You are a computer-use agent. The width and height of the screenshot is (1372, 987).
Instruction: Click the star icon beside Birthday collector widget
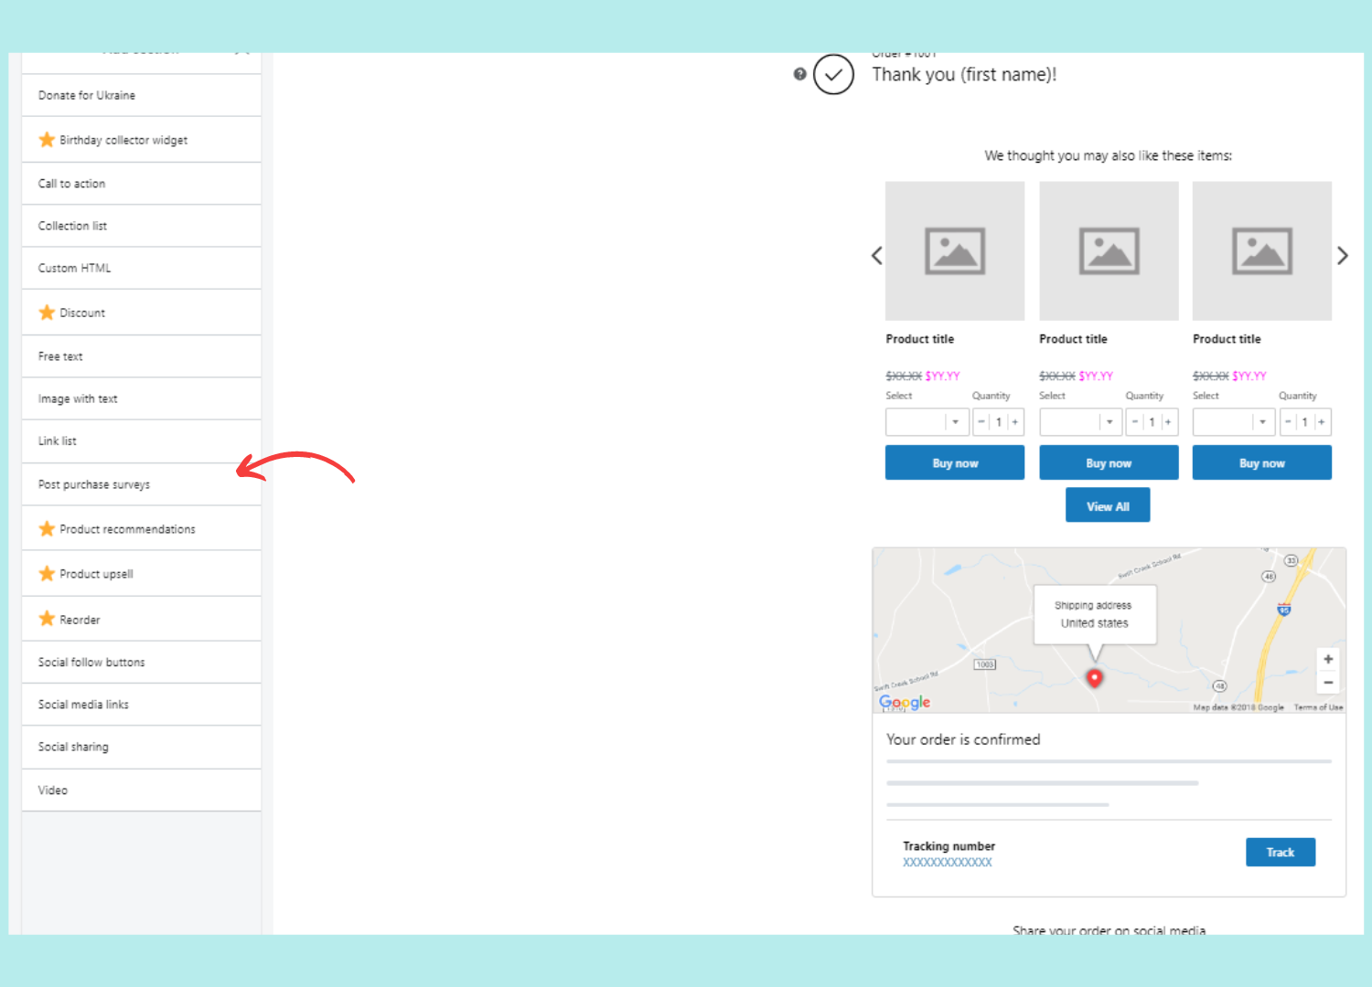pyautogui.click(x=47, y=140)
